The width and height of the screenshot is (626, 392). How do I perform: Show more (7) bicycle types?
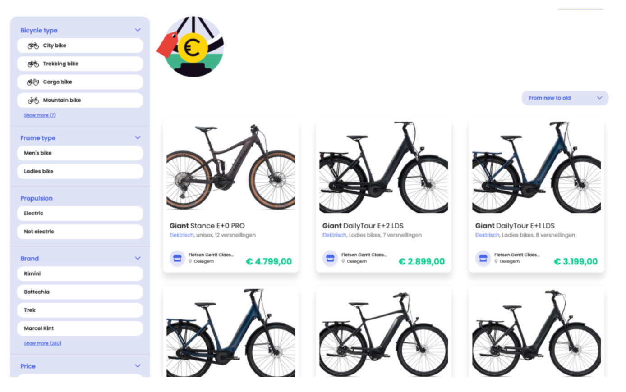(40, 115)
